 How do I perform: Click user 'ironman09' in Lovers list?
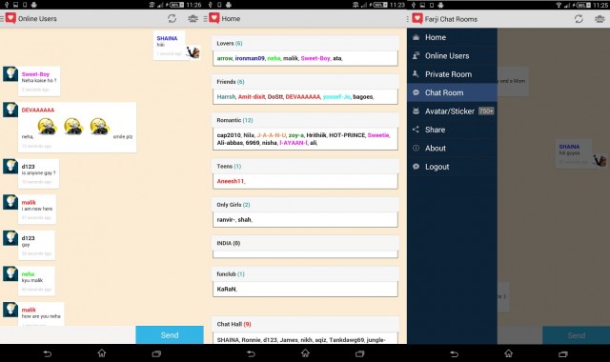[x=250, y=58]
